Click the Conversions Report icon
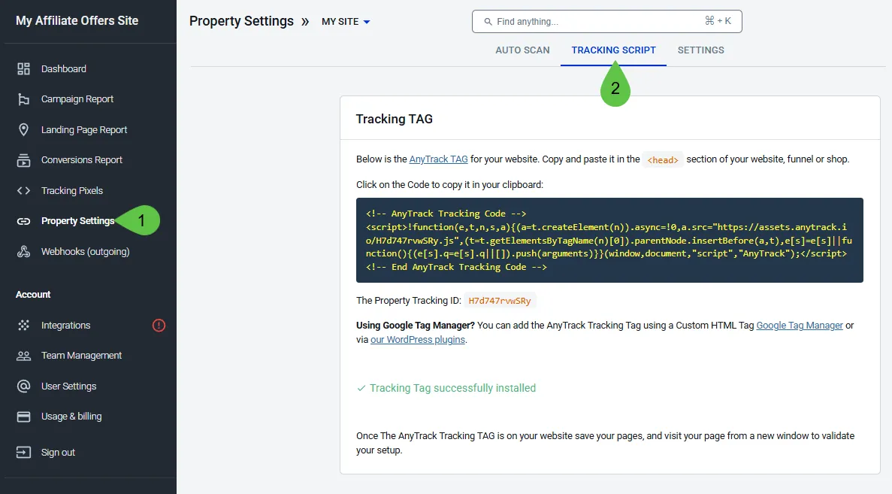892x494 pixels. (x=23, y=160)
